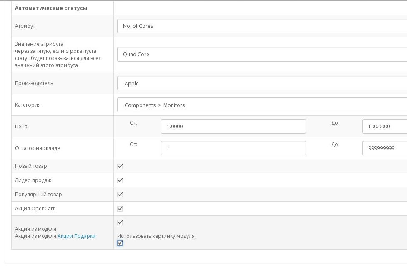Toggle the Популярный товар checkbox
This screenshot has height=272, width=407.
pos(120,194)
